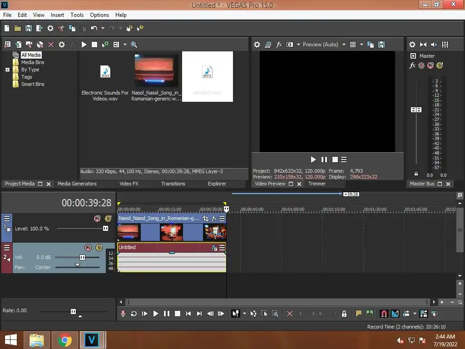Open Event FX on Nasol video event
Viewport: 465px width, 349px height.
point(214,219)
